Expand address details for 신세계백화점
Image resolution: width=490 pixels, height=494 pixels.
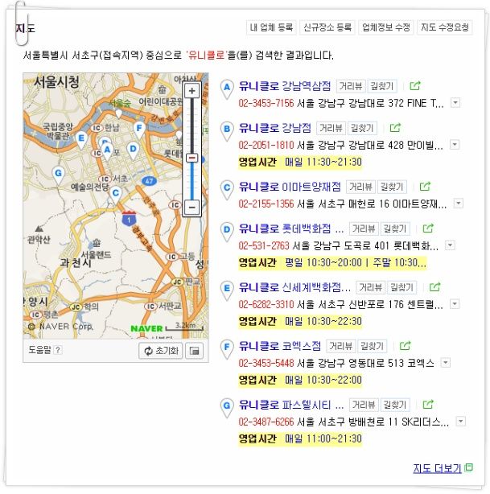pyautogui.click(x=455, y=304)
